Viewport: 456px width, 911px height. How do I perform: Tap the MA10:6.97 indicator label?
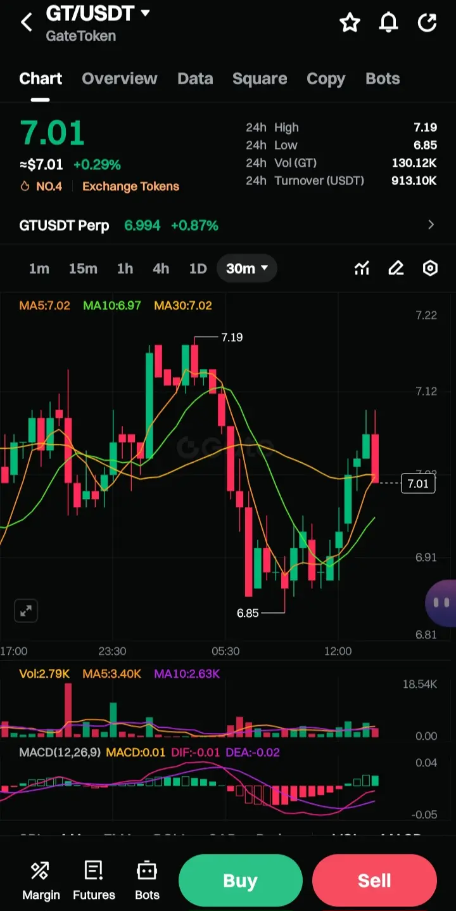point(112,306)
